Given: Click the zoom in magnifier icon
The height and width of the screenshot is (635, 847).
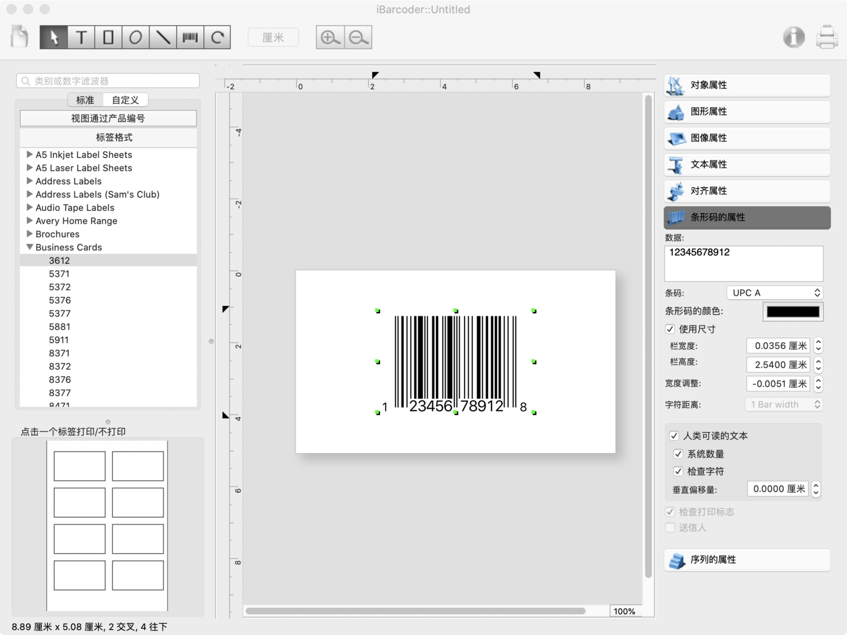Looking at the screenshot, I should (330, 37).
